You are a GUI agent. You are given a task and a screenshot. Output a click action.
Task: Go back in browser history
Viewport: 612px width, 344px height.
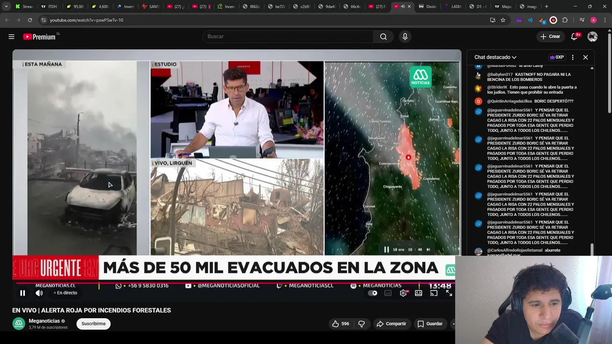click(x=7, y=20)
